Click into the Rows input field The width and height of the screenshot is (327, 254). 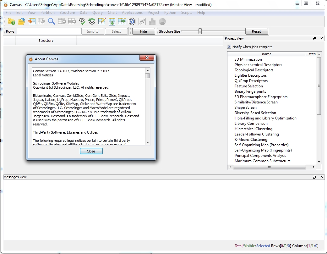49,31
